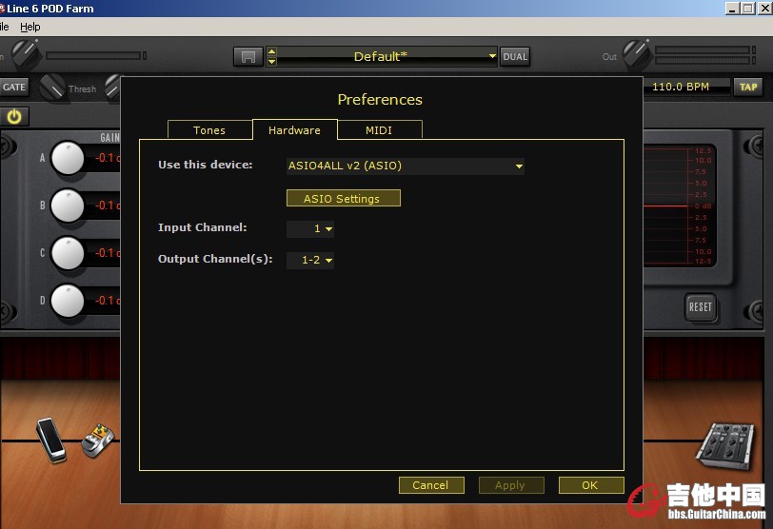Click the Apply button
The image size is (773, 529).
[511, 485]
